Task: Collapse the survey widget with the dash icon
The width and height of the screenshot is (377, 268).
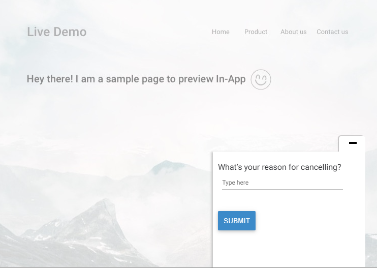Action: 352,143
